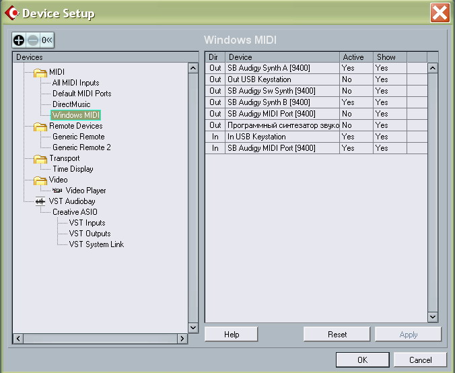Click the Apply button

[x=409, y=335]
